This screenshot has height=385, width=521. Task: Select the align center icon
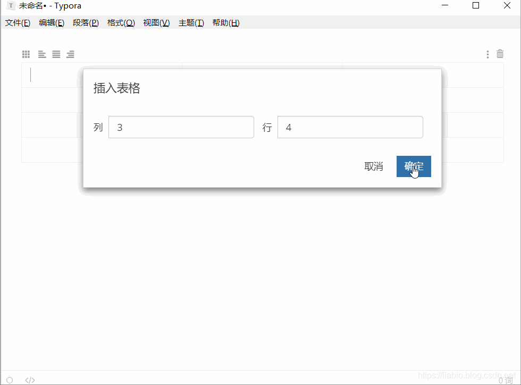click(x=56, y=54)
